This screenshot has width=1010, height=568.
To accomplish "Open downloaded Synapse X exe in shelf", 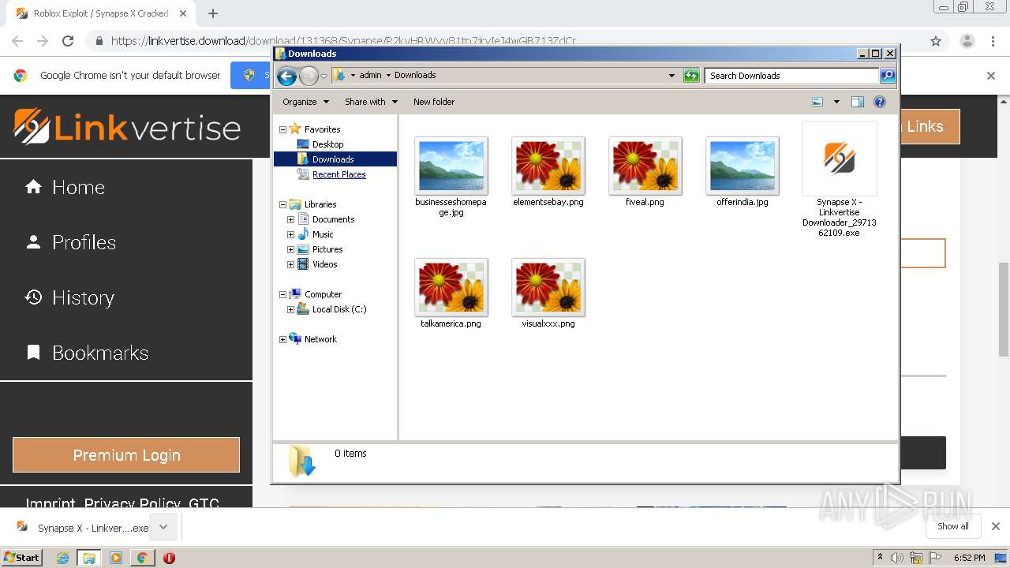I will click(83, 527).
